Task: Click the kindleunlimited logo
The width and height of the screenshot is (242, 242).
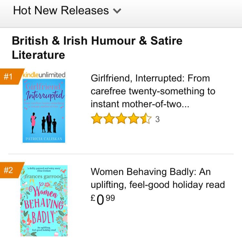Action: (x=44, y=75)
